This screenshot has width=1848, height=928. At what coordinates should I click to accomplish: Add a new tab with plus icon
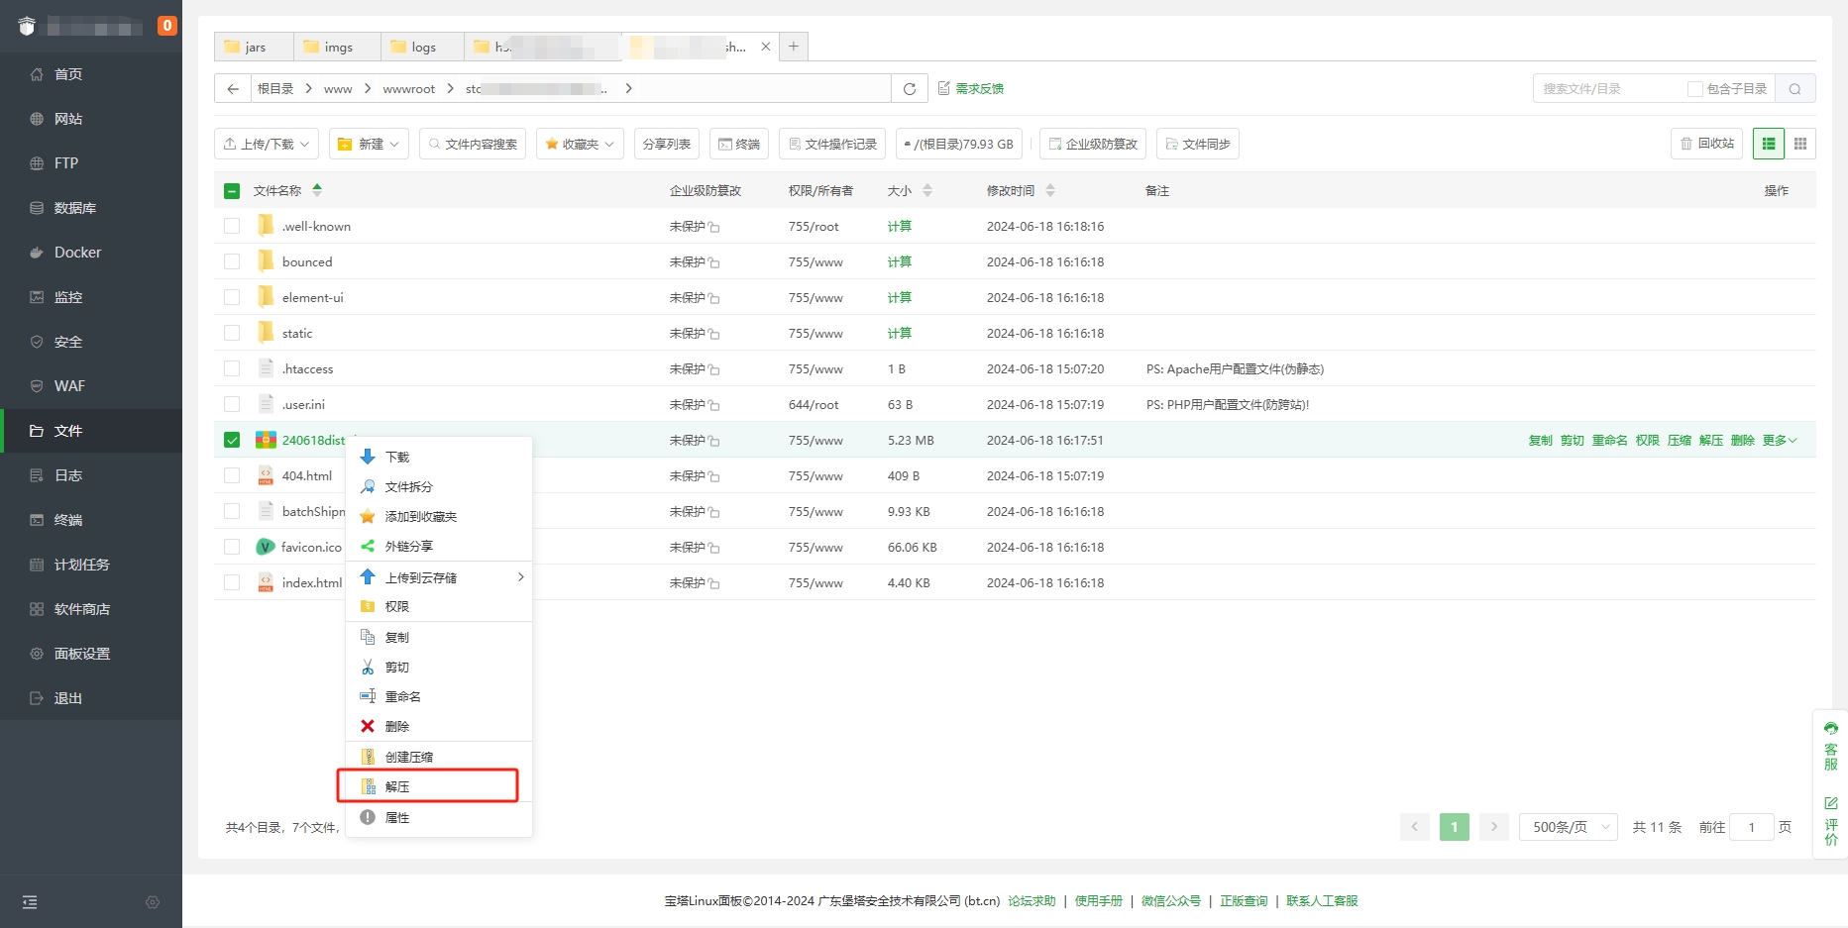pyautogui.click(x=794, y=47)
